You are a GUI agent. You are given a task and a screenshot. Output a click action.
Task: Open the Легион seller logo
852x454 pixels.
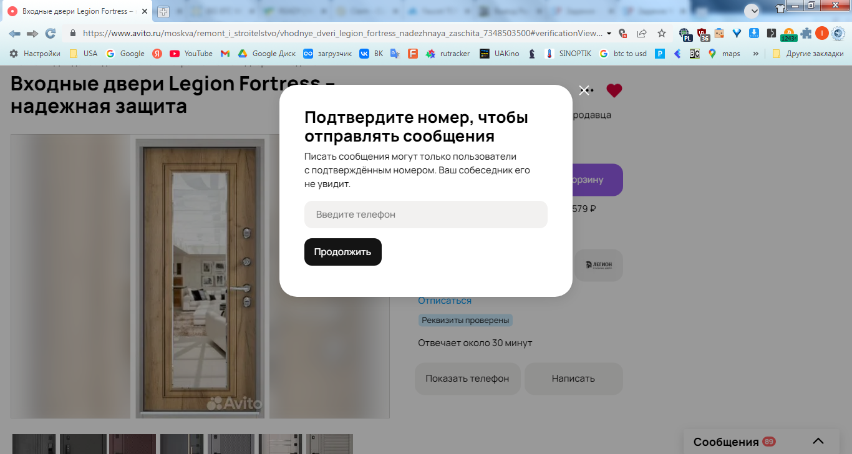pos(598,265)
